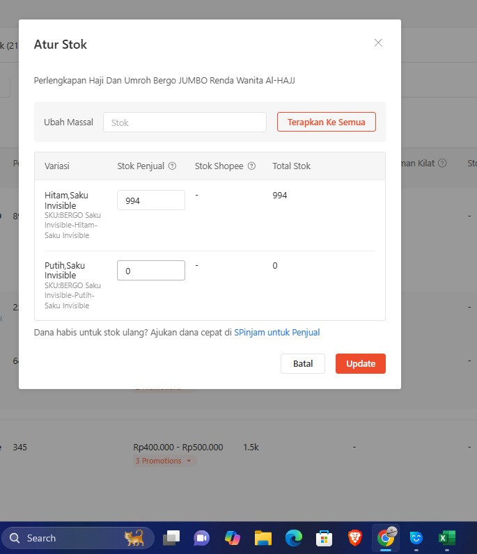Click the Update button

pos(360,363)
